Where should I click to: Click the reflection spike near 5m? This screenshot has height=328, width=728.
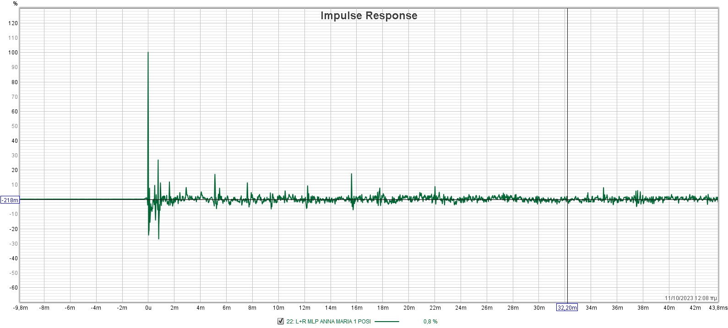pyautogui.click(x=215, y=175)
